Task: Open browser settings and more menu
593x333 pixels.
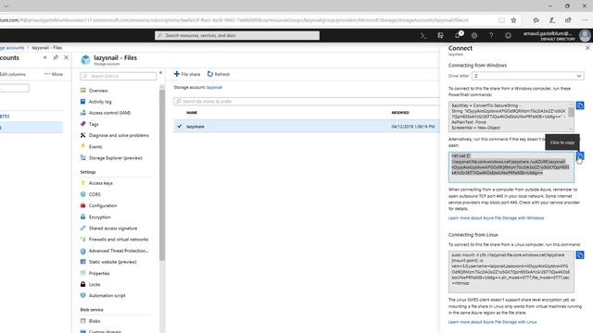Action: coord(585,20)
